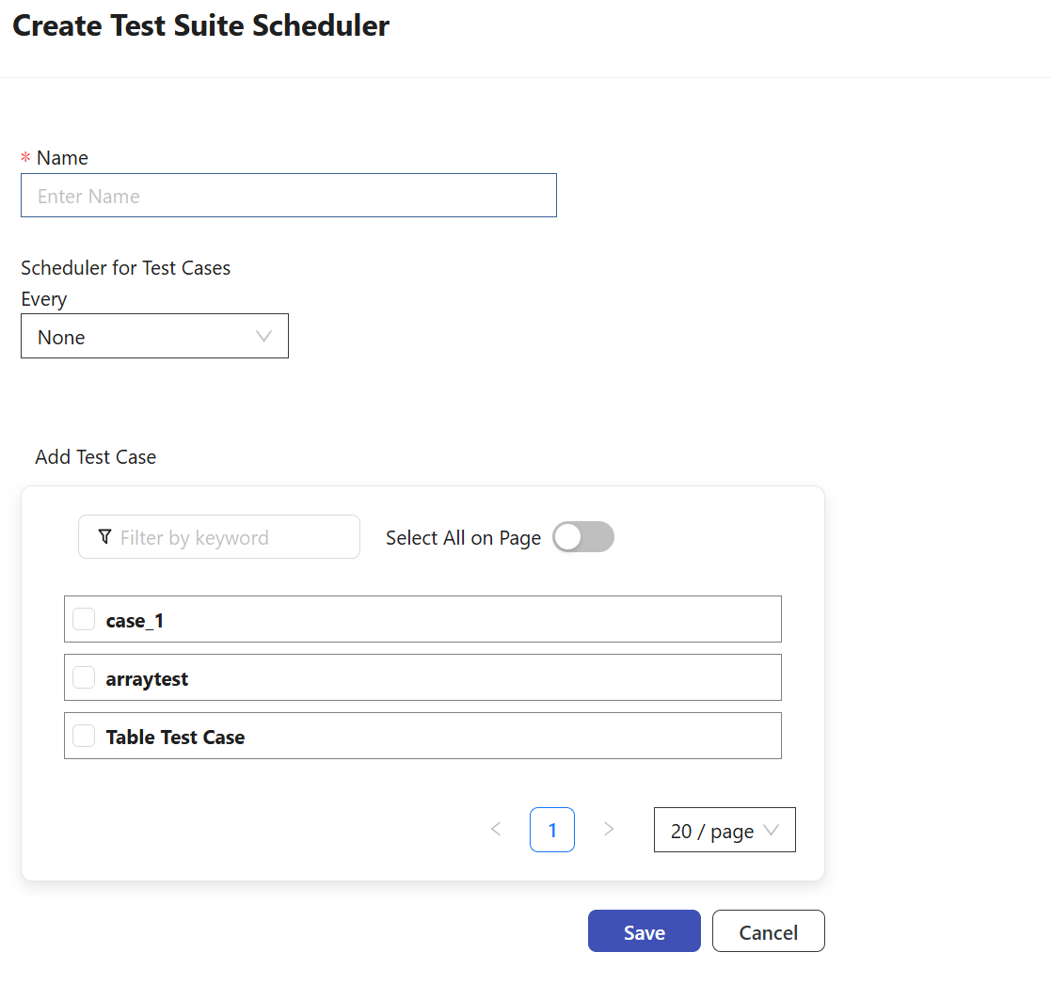
Task: Click the chevron beside 20 / page
Action: pyautogui.click(x=772, y=831)
